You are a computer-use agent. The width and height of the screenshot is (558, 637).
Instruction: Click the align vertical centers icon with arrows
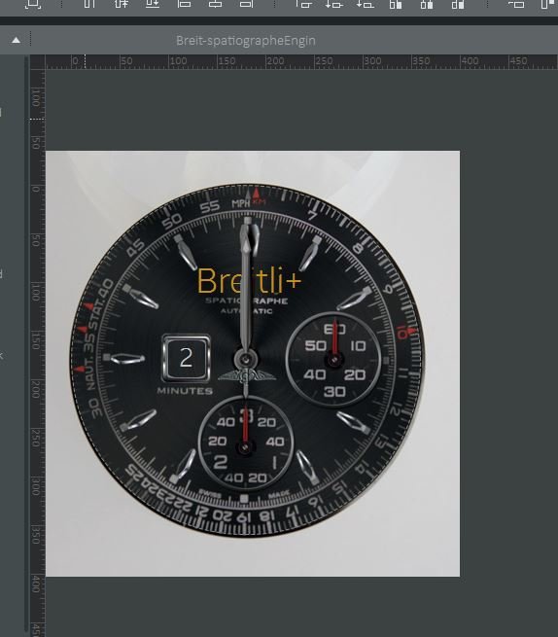coord(121,4)
